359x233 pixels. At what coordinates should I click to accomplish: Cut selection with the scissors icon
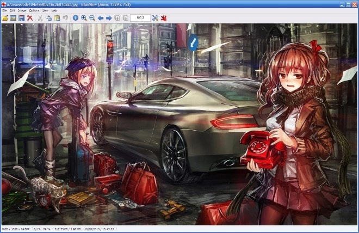coord(40,18)
